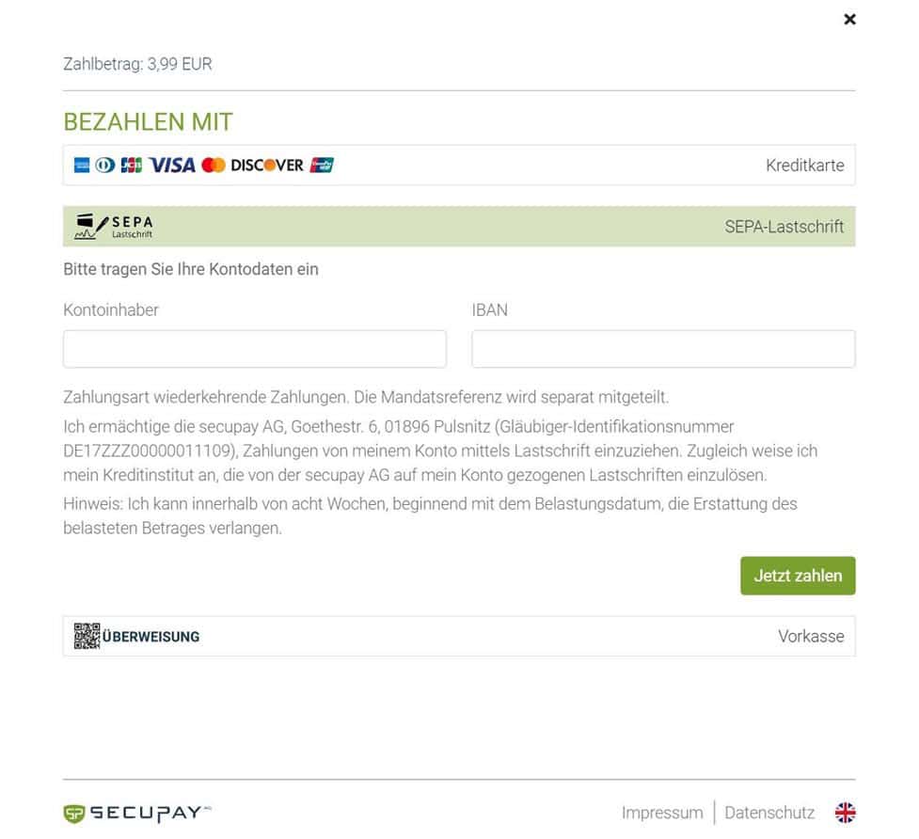Click the Mastercard logo
This screenshot has height=839, width=919.
[x=214, y=166]
